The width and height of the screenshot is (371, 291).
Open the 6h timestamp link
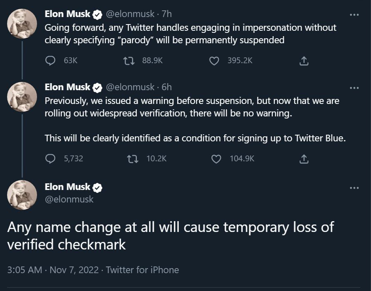pos(166,87)
